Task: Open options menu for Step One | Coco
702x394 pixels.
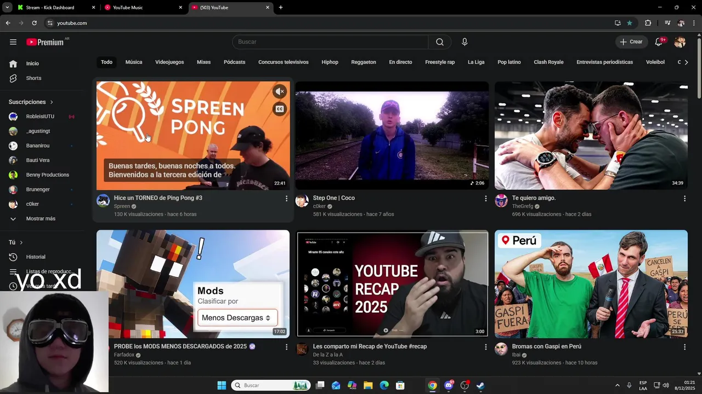Action: coord(485,199)
